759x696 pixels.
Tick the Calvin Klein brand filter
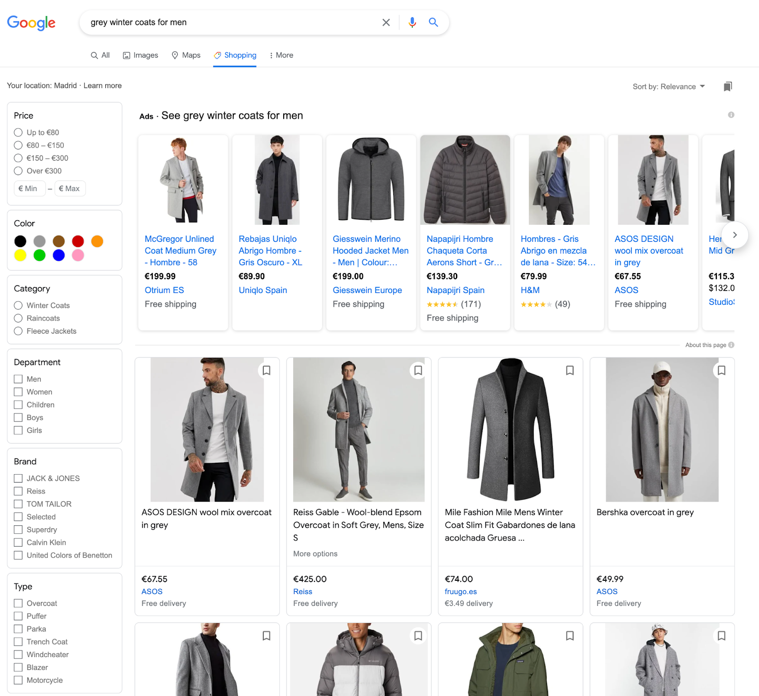click(19, 542)
